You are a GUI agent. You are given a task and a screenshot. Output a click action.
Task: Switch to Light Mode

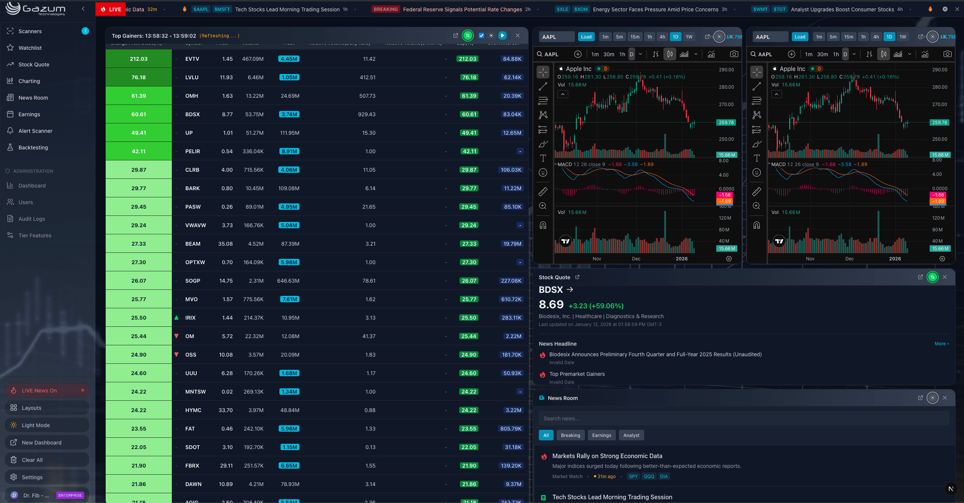(x=47, y=425)
